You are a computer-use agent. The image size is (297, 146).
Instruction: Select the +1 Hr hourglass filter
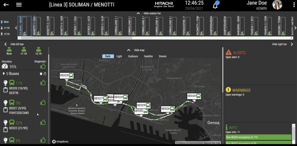(x=5, y=28)
